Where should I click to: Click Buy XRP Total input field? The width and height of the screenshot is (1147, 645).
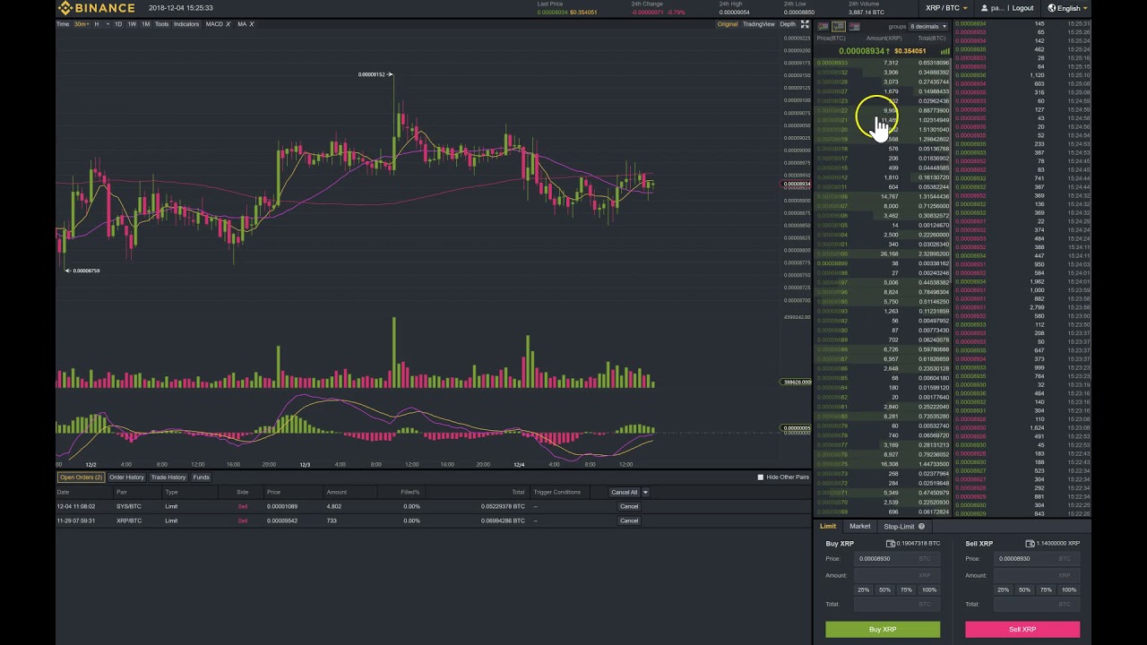[897, 604]
